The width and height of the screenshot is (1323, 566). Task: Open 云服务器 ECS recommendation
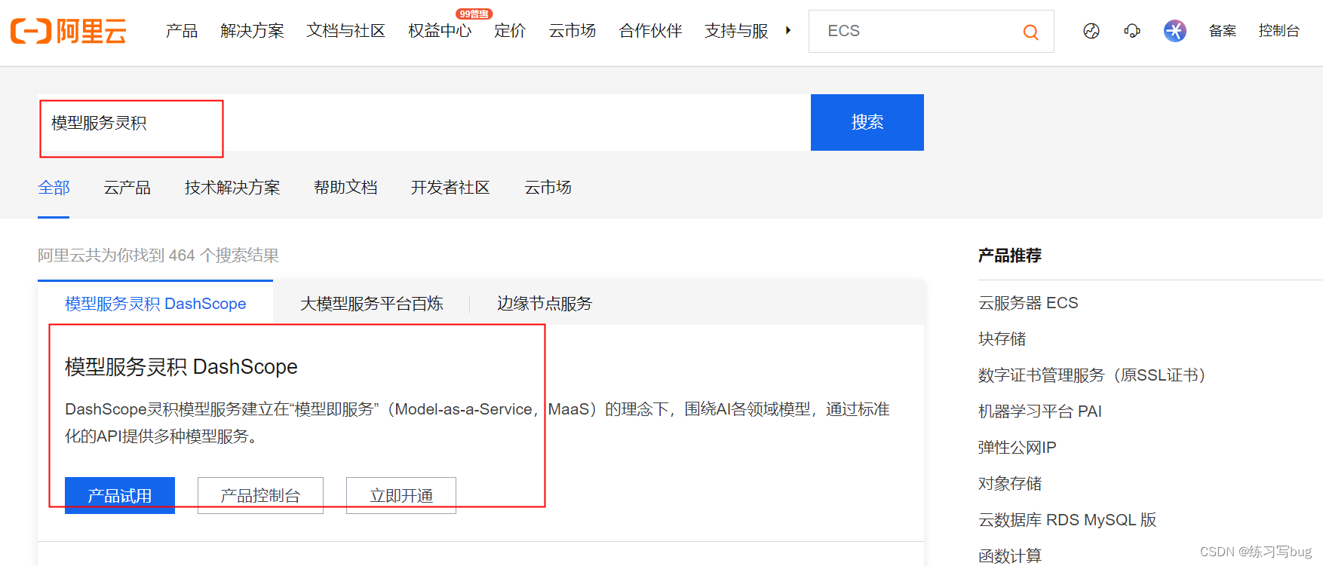[1028, 303]
